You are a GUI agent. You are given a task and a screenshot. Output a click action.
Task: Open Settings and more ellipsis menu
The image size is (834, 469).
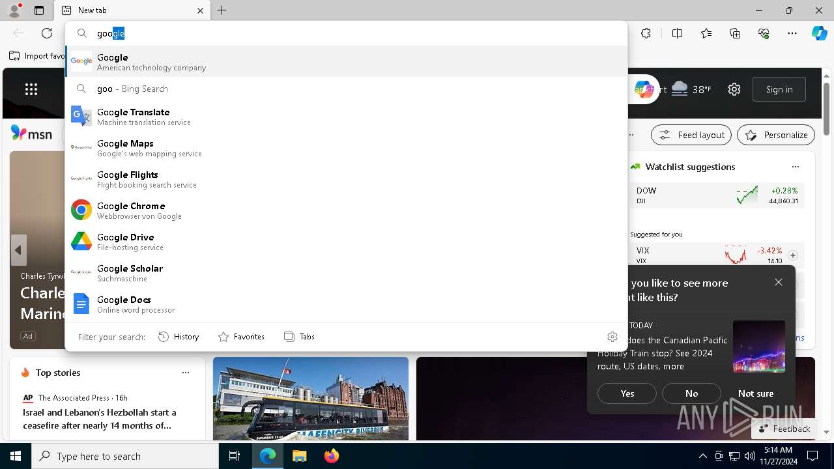[x=792, y=33]
